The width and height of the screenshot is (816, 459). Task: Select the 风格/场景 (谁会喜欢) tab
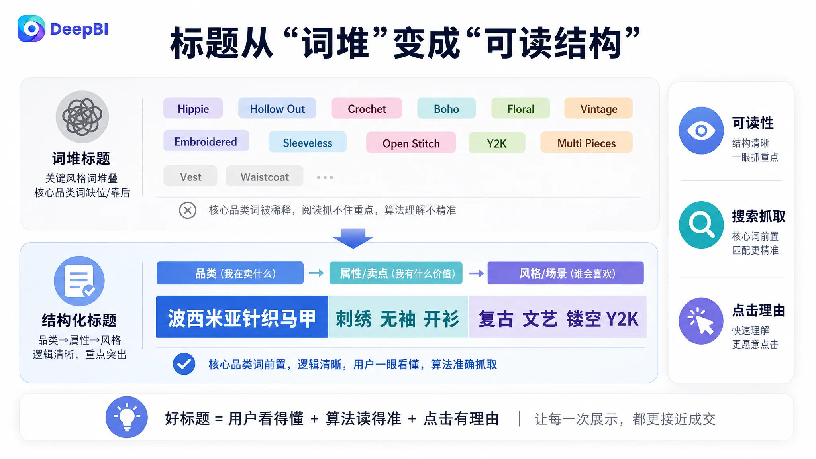565,273
